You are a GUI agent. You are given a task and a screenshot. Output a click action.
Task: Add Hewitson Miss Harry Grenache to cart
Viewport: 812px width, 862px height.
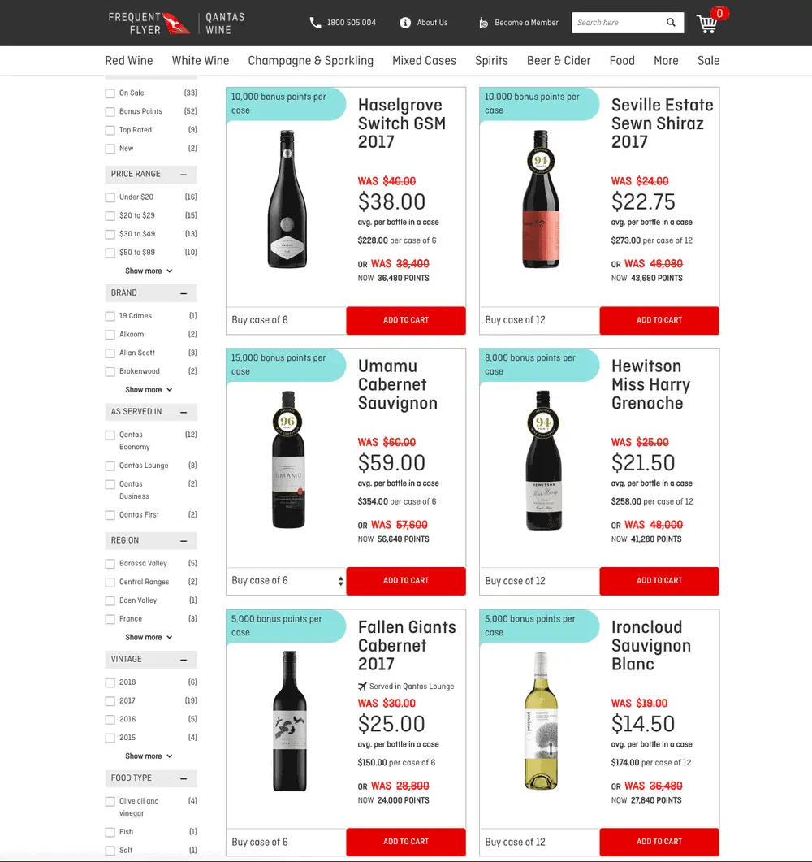(659, 581)
